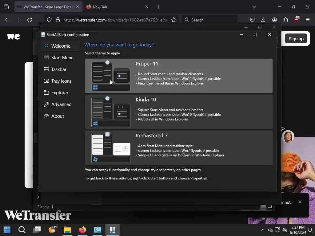Save page to Pocket

coord(252,20)
